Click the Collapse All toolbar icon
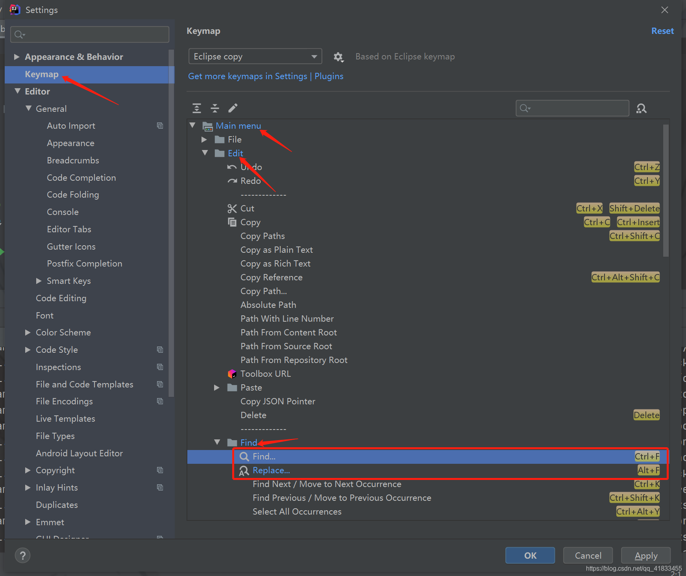 click(215, 108)
